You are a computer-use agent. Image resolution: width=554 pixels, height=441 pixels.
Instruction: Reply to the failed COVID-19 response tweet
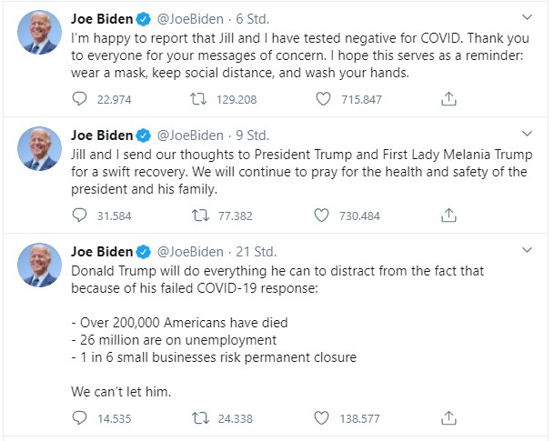pyautogui.click(x=79, y=419)
